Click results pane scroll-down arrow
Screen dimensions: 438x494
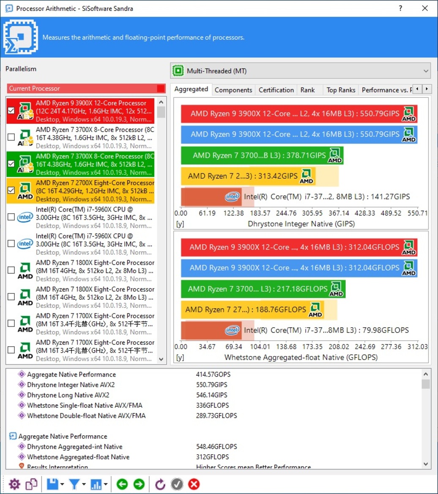pyautogui.click(x=426, y=464)
